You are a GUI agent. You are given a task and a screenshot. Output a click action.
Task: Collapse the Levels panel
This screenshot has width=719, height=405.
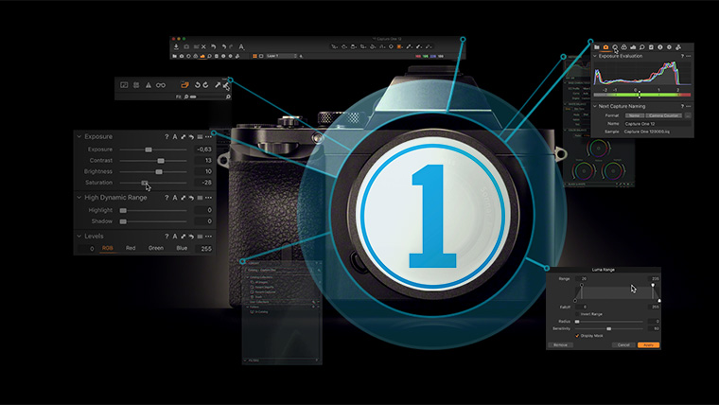point(79,237)
